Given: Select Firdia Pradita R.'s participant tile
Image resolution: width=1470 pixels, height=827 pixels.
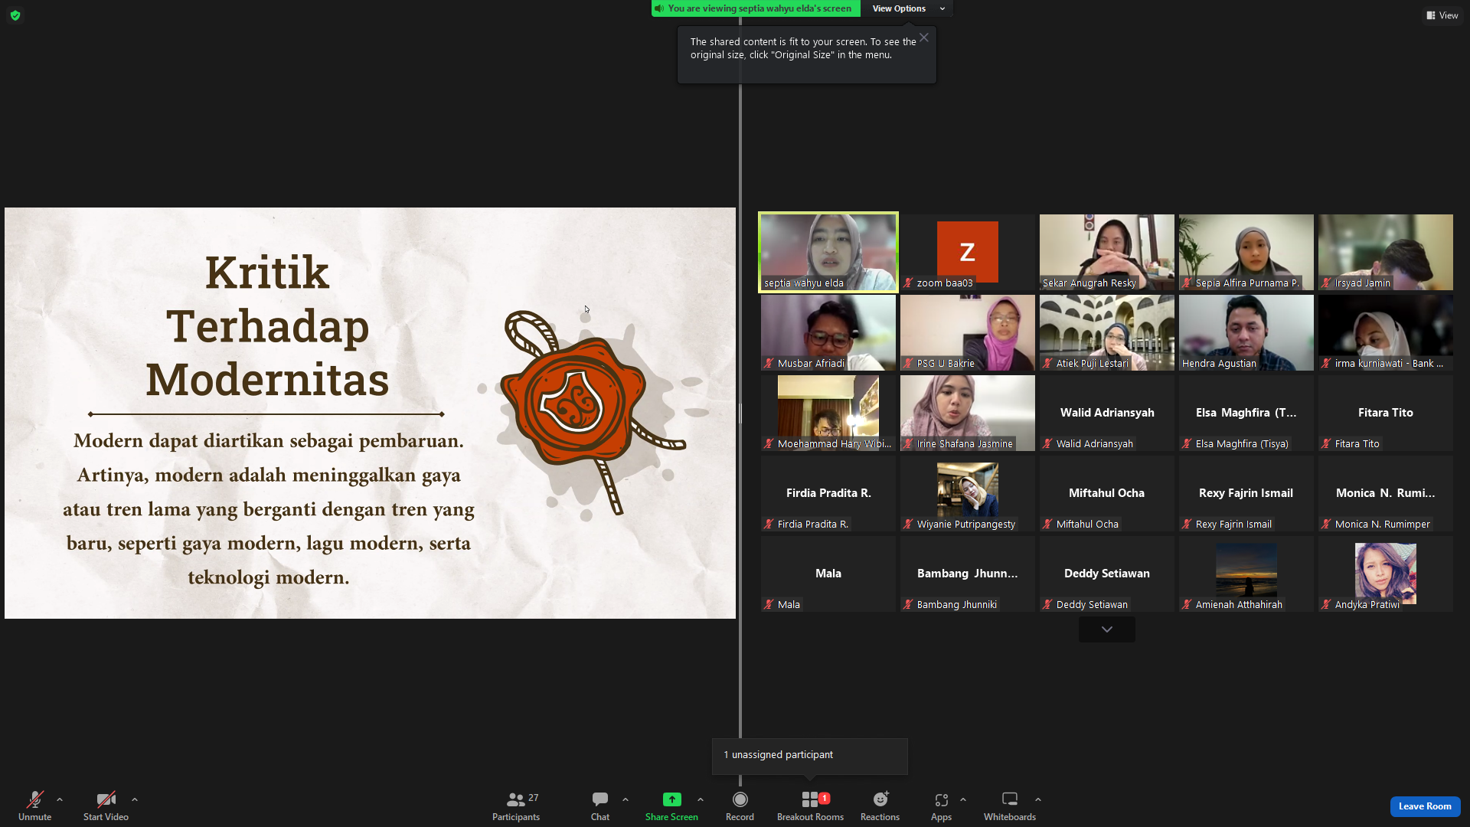Looking at the screenshot, I should pyautogui.click(x=828, y=493).
